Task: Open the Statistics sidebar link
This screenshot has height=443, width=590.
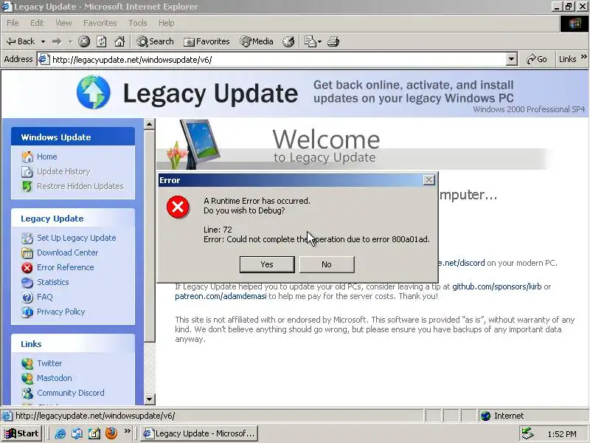Action: click(x=53, y=282)
